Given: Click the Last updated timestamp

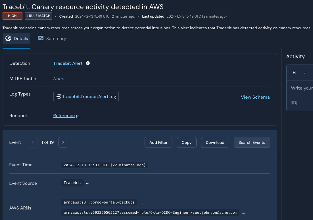Looking at the screenshot, I should click(197, 16).
